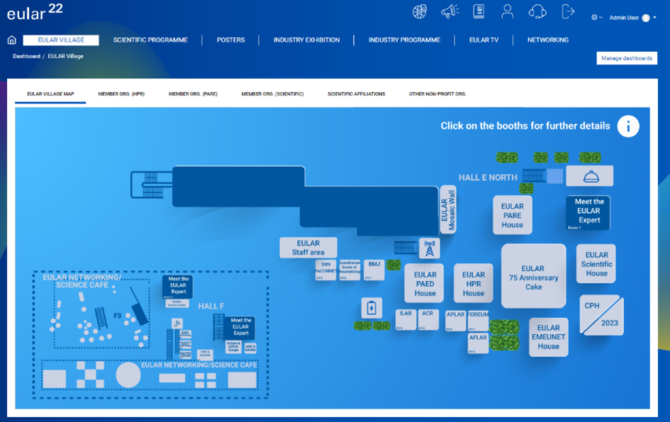Select the EULAR 75 Anniversary Cake booth

[x=533, y=277]
